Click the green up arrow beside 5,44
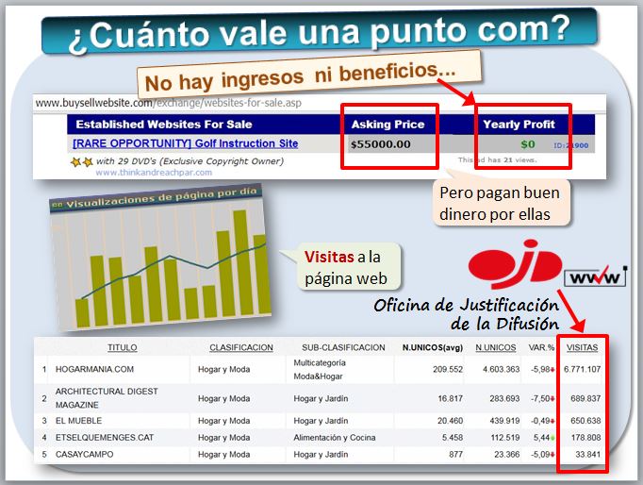643x485 pixels. (x=552, y=438)
